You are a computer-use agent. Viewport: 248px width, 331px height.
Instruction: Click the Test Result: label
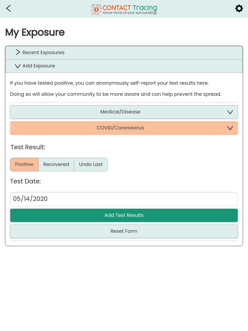click(x=28, y=147)
